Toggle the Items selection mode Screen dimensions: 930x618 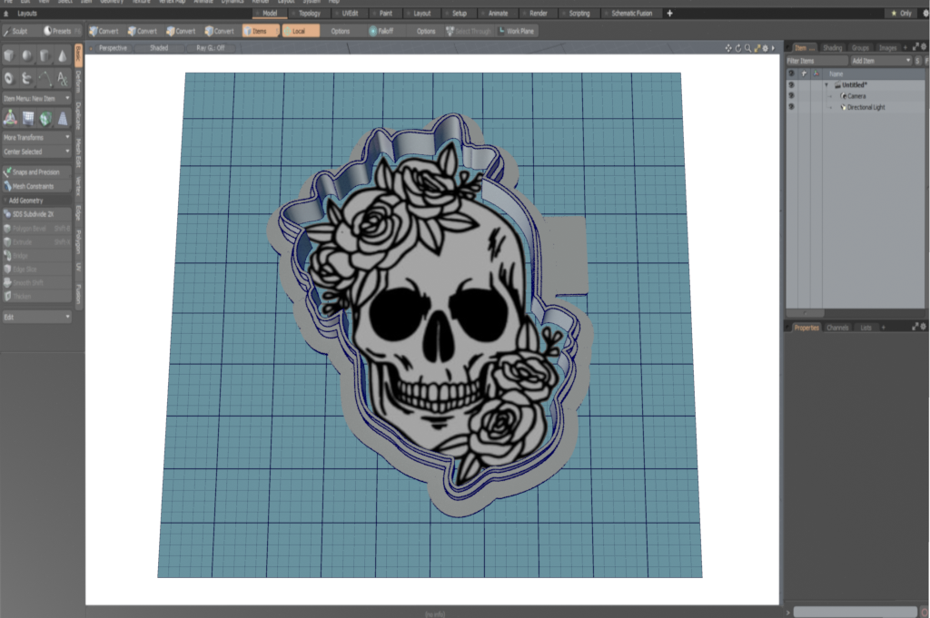coord(260,31)
